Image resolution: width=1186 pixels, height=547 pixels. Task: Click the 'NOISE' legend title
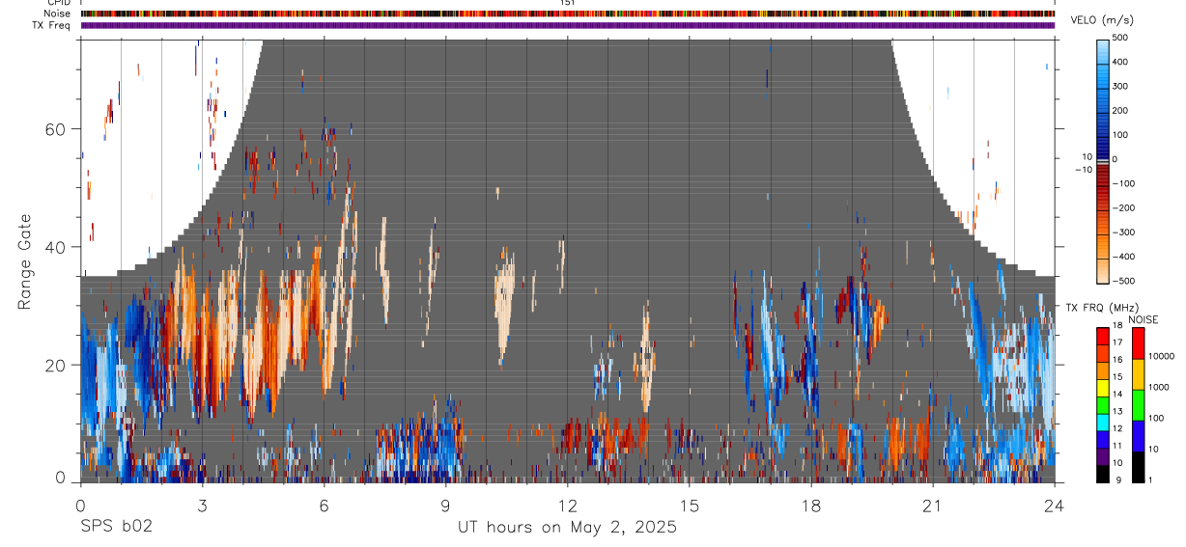click(x=1144, y=319)
